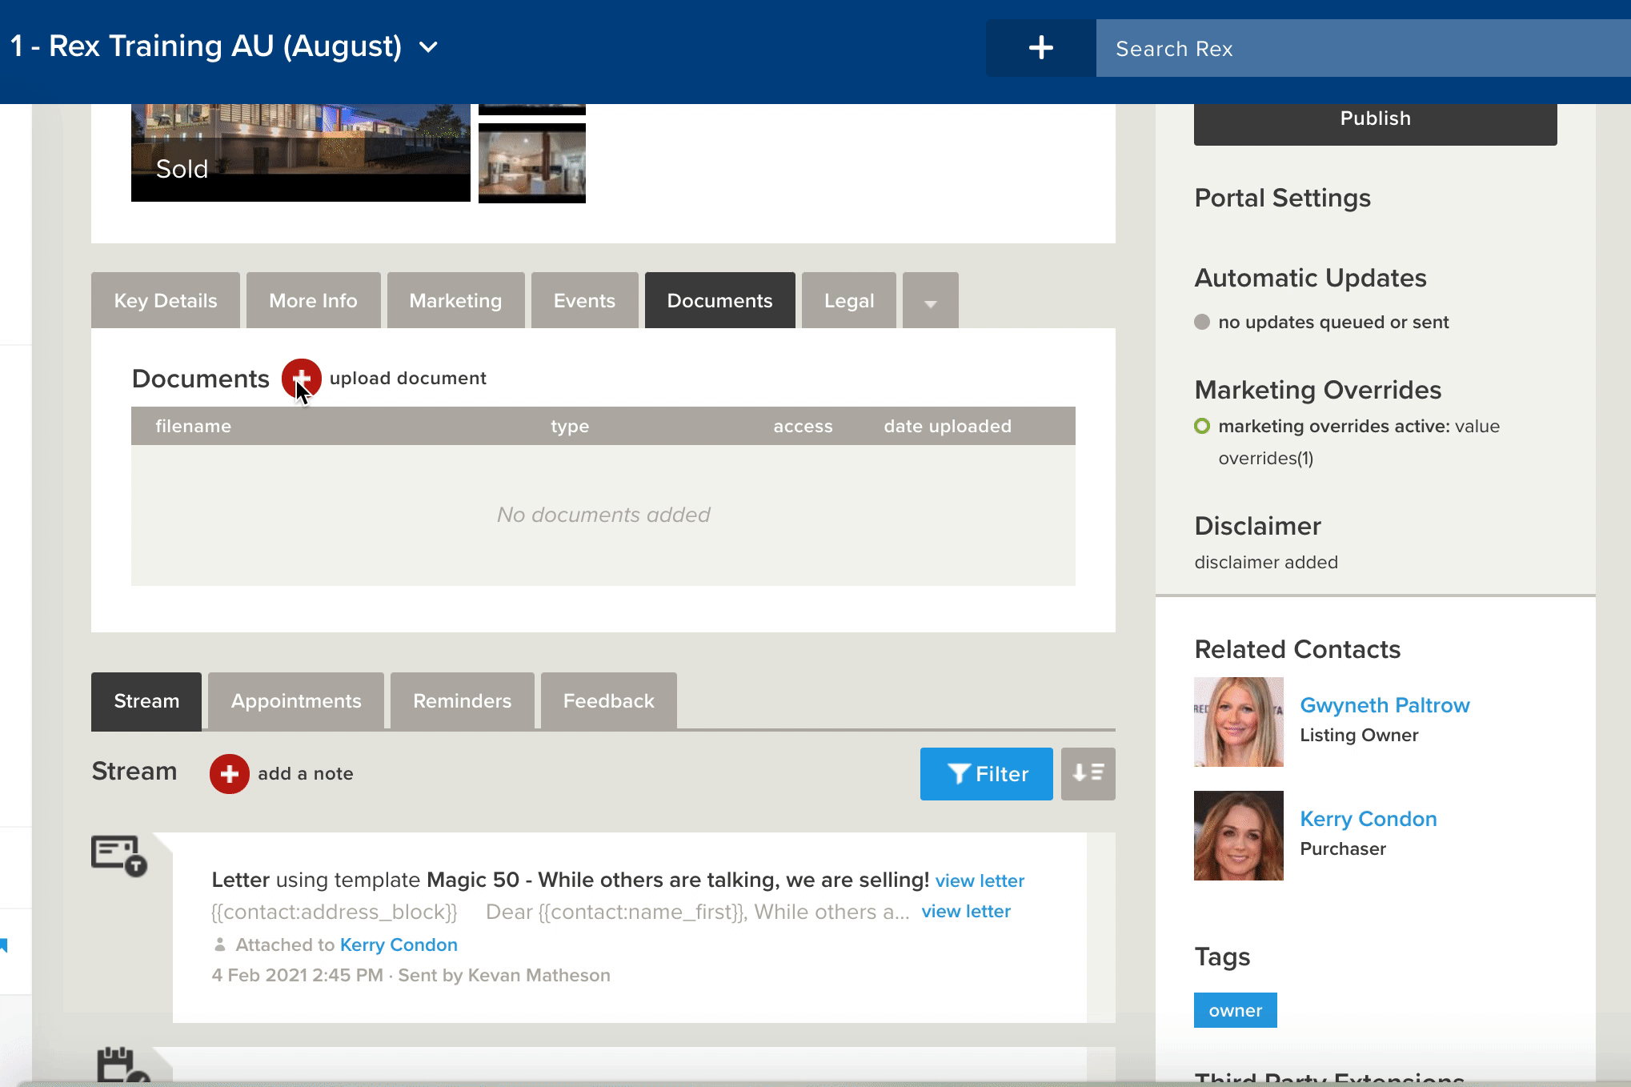
Task: Expand the account dropdown chevron by Rex Training AU
Action: (x=429, y=47)
